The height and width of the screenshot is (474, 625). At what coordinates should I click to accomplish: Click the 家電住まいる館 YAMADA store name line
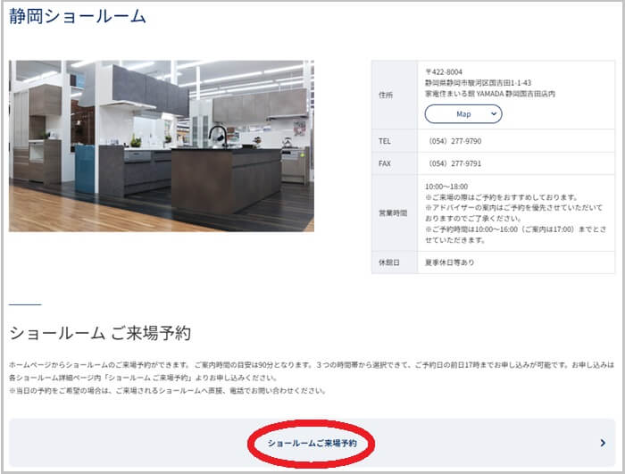(490, 93)
